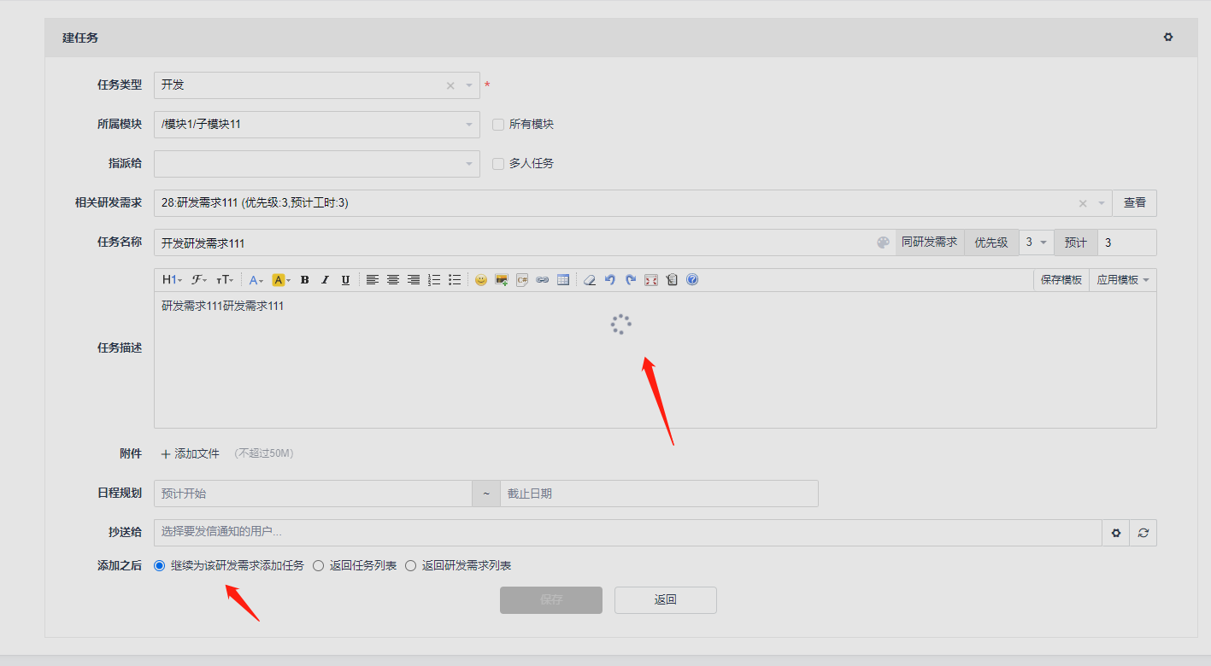Open the 任务类型 dropdown
Screen dimensions: 1211x666
(x=317, y=85)
